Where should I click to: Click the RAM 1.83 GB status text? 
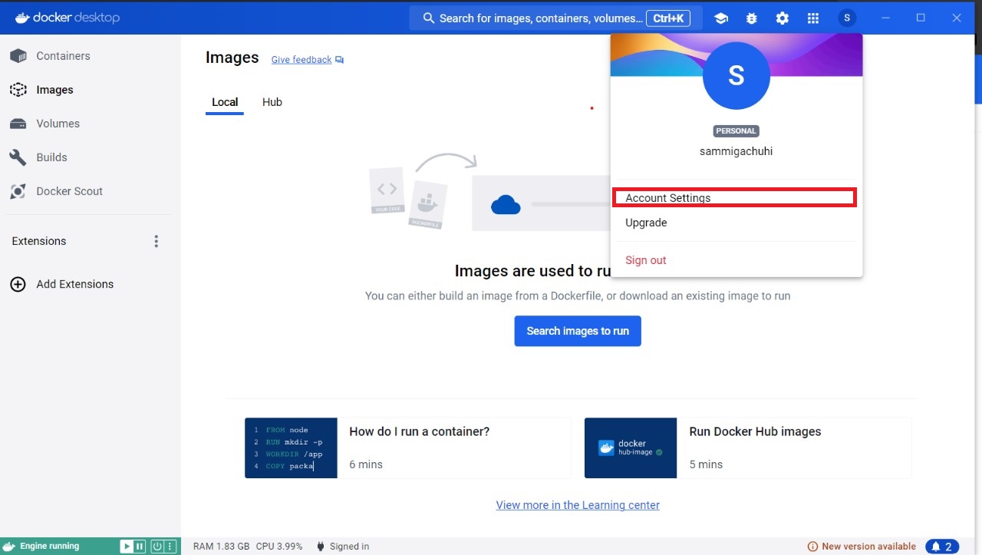click(222, 547)
